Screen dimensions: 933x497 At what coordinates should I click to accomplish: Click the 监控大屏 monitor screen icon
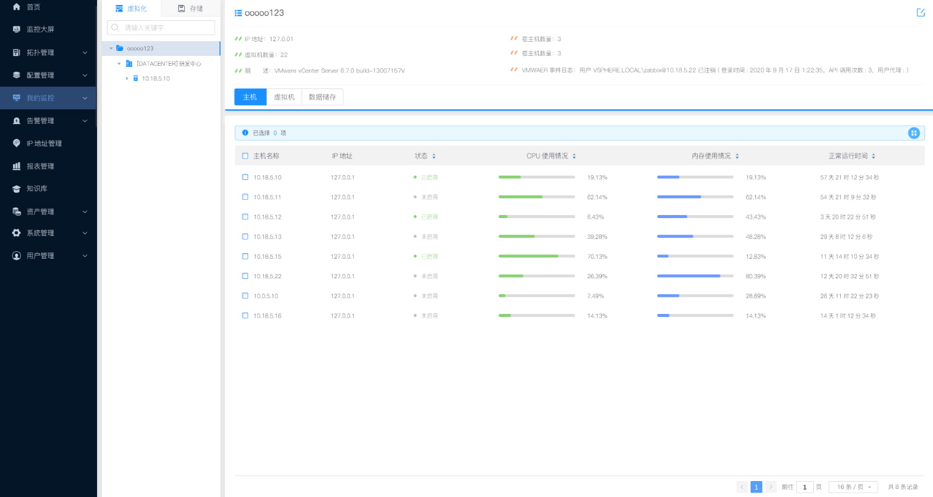pos(17,29)
